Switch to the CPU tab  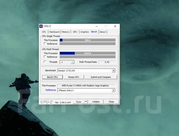pyautogui.click(x=44, y=32)
